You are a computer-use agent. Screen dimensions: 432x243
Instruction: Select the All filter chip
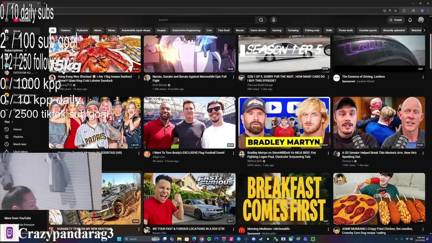coord(52,30)
